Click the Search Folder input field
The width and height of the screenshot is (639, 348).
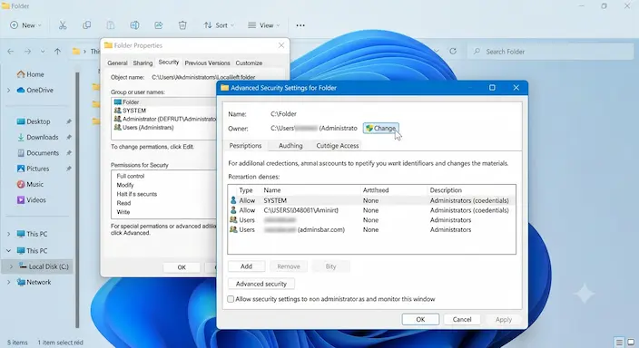[x=550, y=52]
